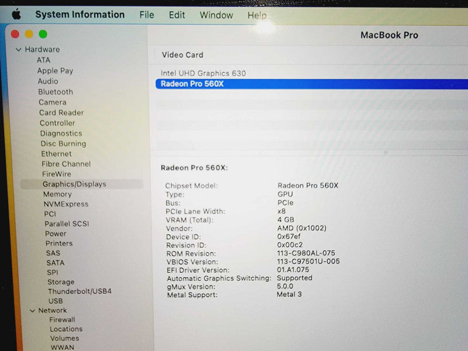468x351 pixels.
Task: Click the Automatic Graphics Switching value Supported
Action: click(x=295, y=278)
